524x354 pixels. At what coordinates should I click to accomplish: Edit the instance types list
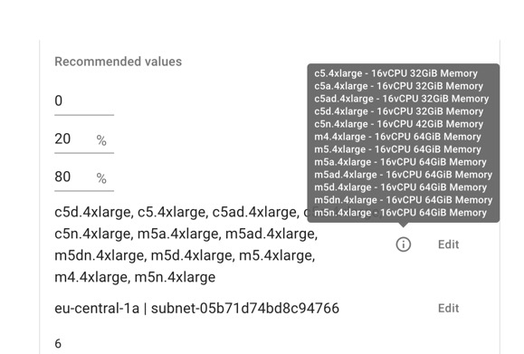tap(448, 244)
